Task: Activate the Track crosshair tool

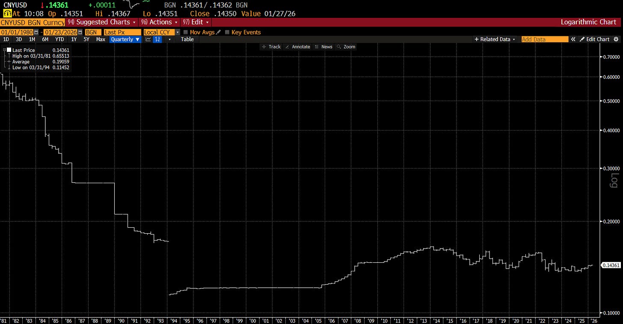Action: [x=272, y=47]
